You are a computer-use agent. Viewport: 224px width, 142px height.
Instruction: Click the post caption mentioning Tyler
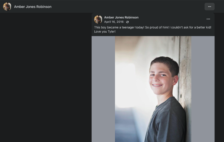click(x=153, y=29)
